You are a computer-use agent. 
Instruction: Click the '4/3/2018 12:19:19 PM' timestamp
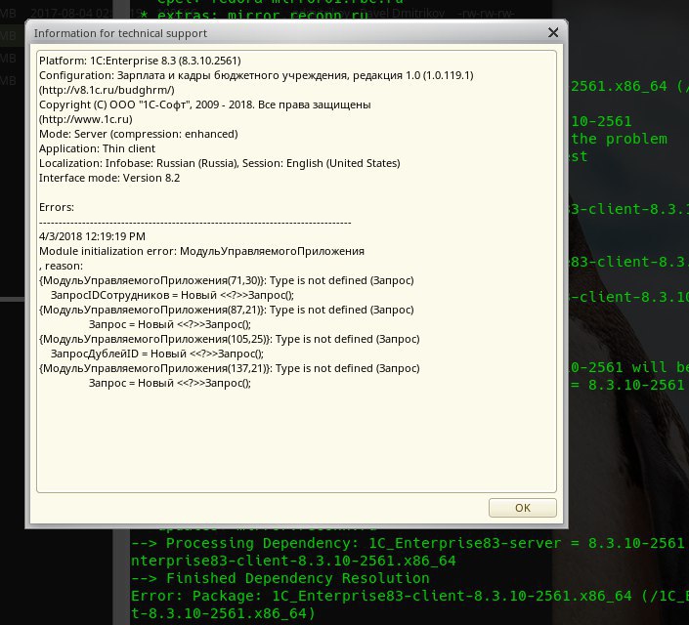(92, 236)
